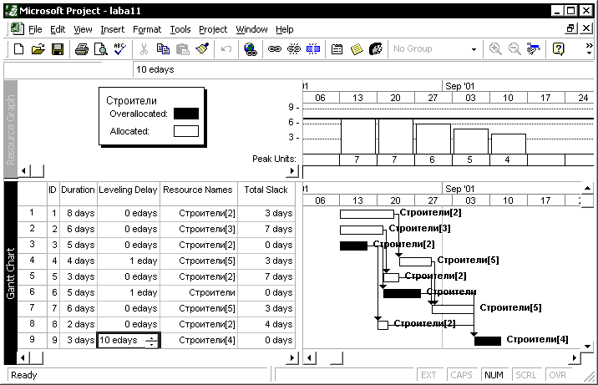
Task: Select '1 eday' leveling delay of task 4
Action: [x=128, y=261]
